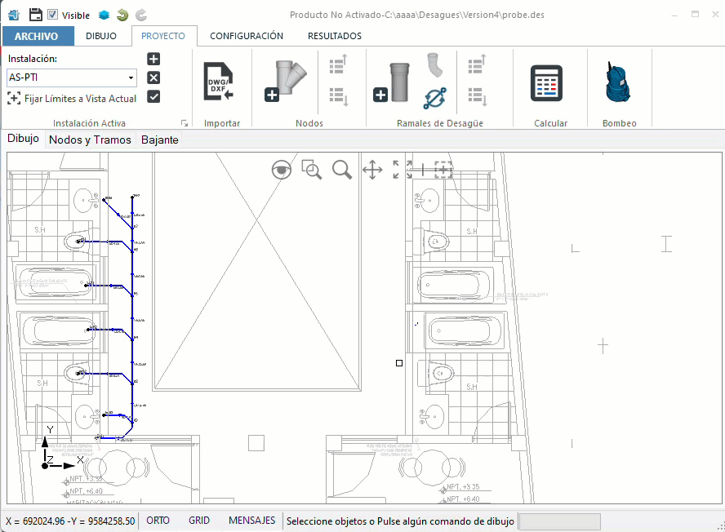This screenshot has width=725, height=532.
Task: Switch to the RESULTADOS ribbon tab
Action: point(334,36)
